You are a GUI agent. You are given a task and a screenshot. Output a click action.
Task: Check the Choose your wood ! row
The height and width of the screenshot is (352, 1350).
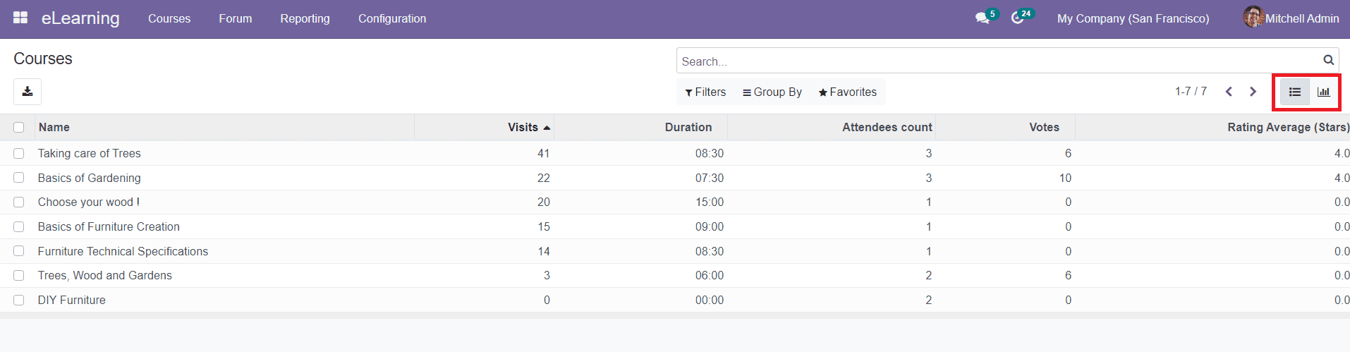point(19,202)
